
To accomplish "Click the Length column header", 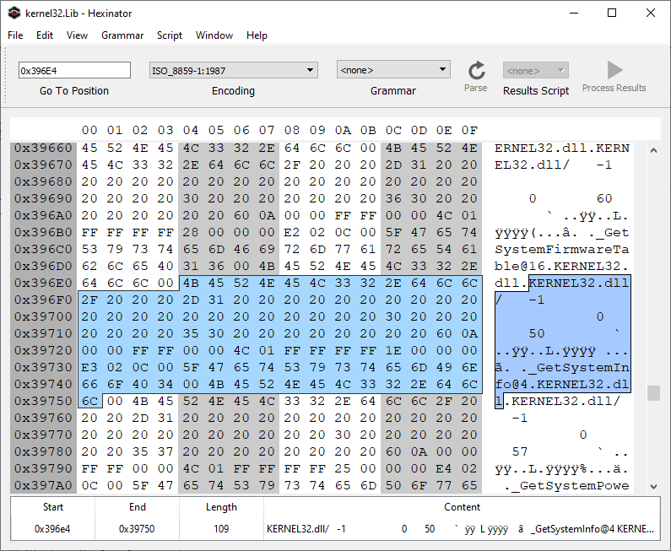I will [221, 507].
